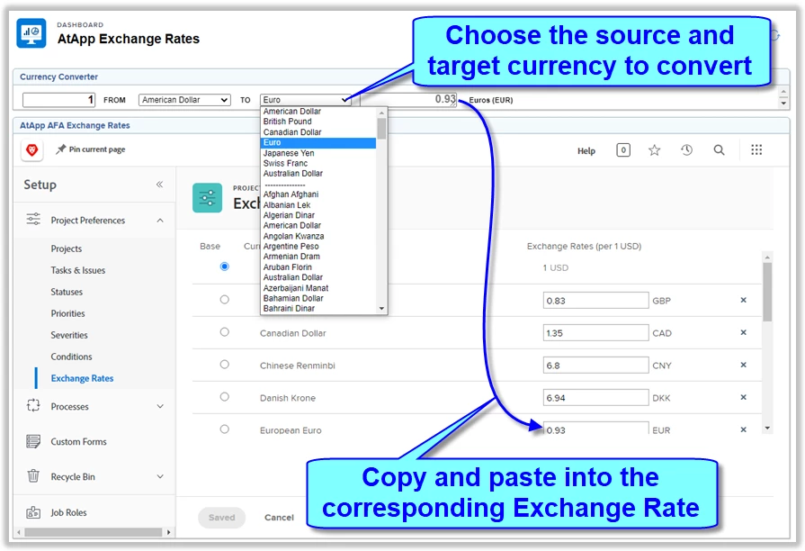Click the Cancel button
The image size is (805, 551).
(279, 517)
